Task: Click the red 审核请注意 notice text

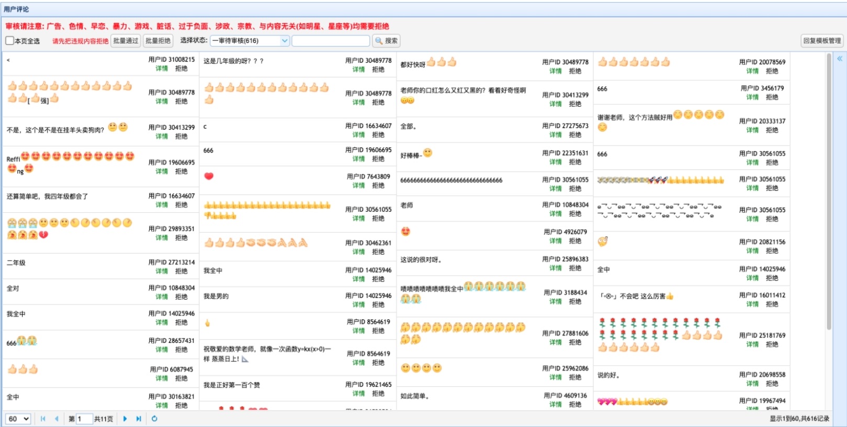Action: [x=197, y=26]
